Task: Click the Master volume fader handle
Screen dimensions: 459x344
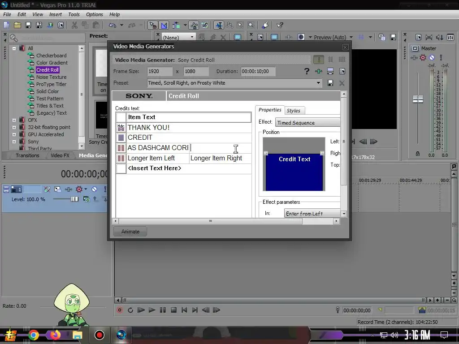Action: coord(418,99)
